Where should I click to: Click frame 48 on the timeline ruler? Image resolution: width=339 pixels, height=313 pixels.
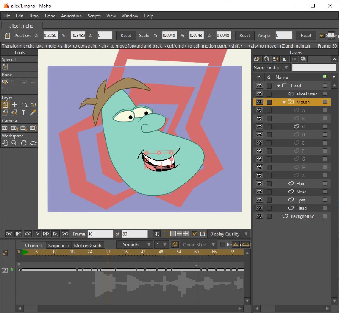pyautogui.click(x=161, y=252)
